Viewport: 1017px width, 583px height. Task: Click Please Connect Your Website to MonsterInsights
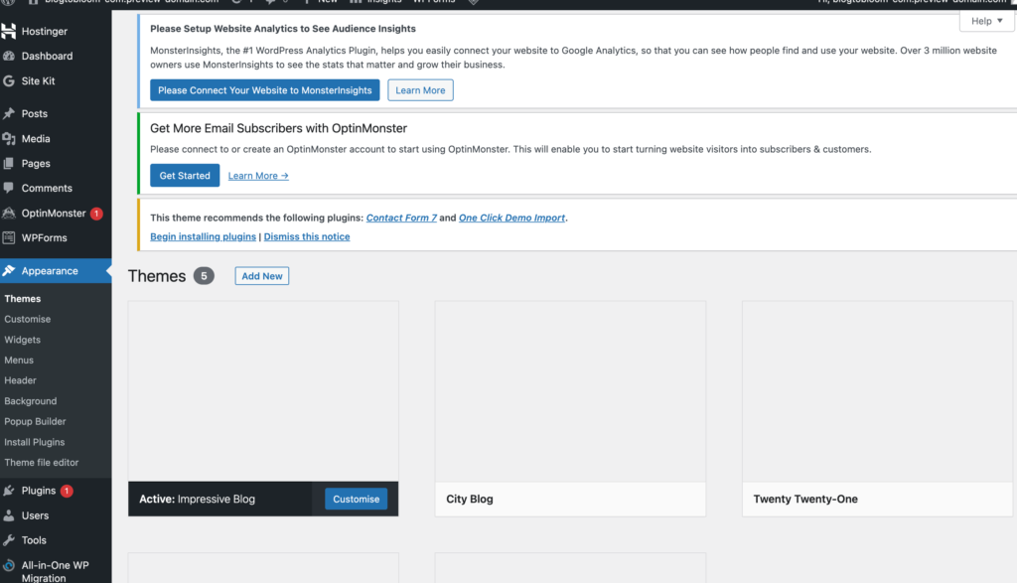click(264, 90)
